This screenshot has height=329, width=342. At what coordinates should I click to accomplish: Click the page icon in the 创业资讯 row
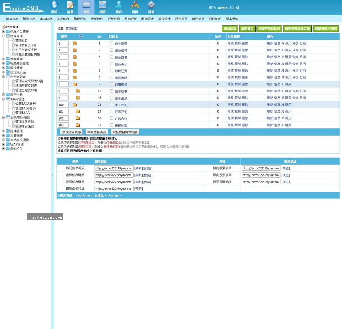pyautogui.click(x=75, y=44)
